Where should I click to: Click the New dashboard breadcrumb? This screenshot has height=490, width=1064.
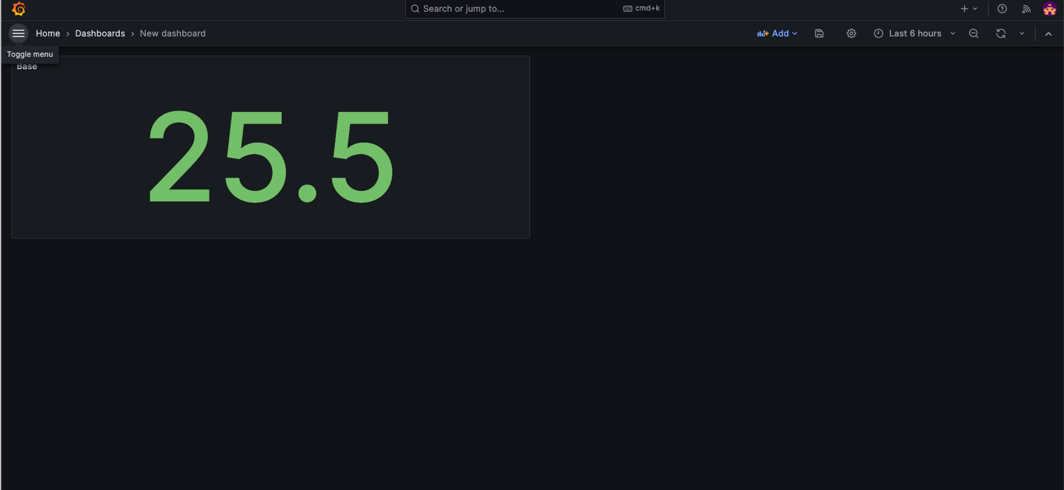coord(172,33)
